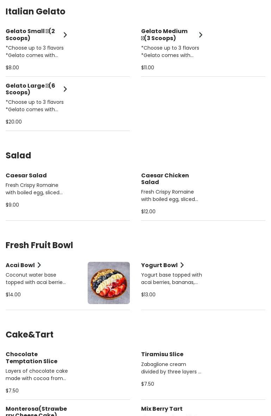Screen dimensions: 271x416
Task: Open the Acai Bowl photo thumbnail
Action: click(108, 283)
